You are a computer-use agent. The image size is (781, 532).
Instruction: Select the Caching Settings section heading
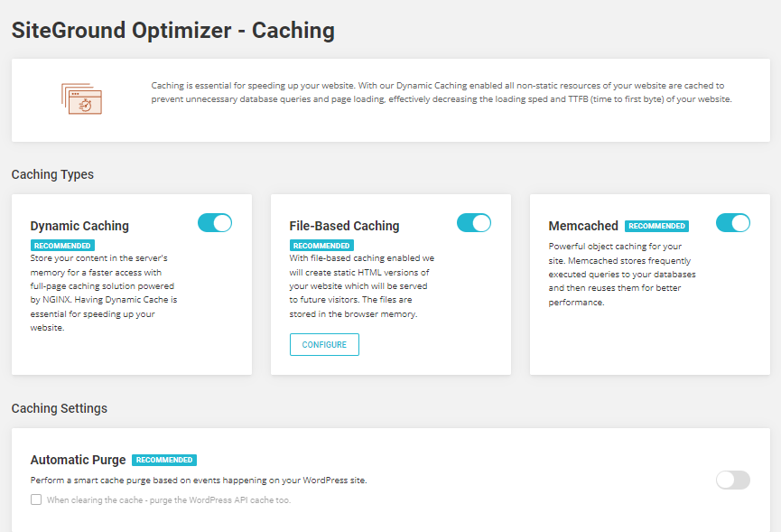pos(60,408)
